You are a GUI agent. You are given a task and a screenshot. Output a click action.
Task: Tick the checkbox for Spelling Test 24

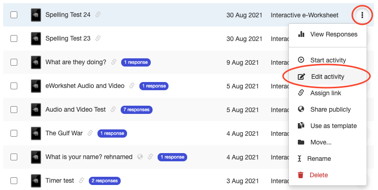point(14,15)
